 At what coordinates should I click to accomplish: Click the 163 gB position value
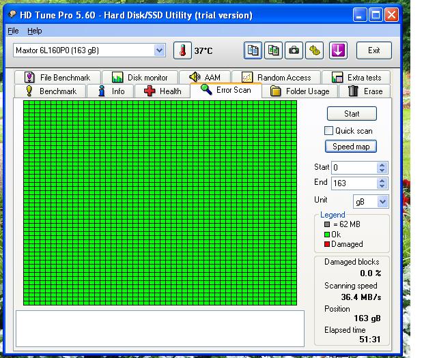coord(367,318)
